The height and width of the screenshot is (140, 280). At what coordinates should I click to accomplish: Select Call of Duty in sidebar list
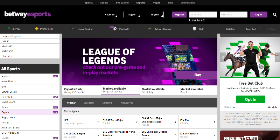tap(30, 51)
